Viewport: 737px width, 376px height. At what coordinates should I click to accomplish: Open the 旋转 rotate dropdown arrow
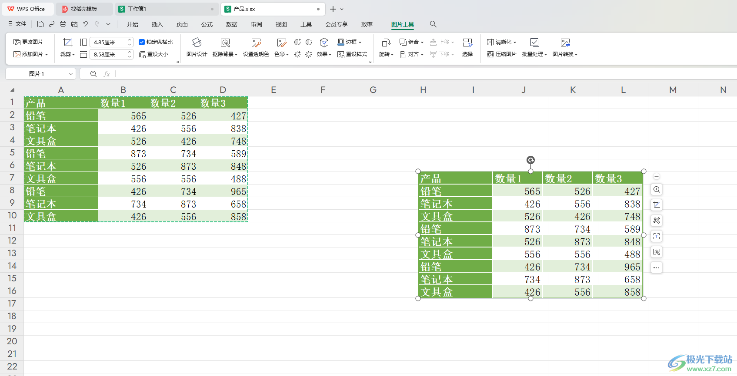392,54
